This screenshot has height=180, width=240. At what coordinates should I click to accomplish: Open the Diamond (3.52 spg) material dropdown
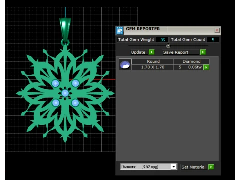173,167
